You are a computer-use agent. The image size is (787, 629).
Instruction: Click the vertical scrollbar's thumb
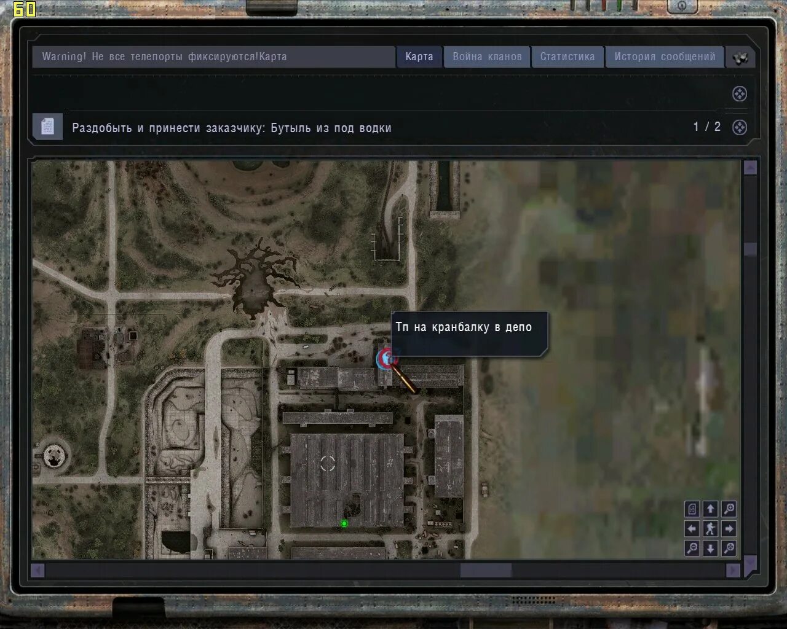coord(750,249)
